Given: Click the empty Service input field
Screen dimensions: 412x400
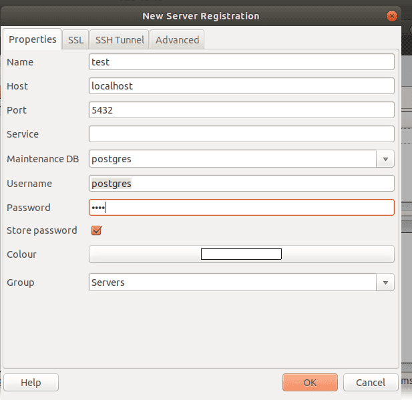Looking at the screenshot, I should pos(241,134).
